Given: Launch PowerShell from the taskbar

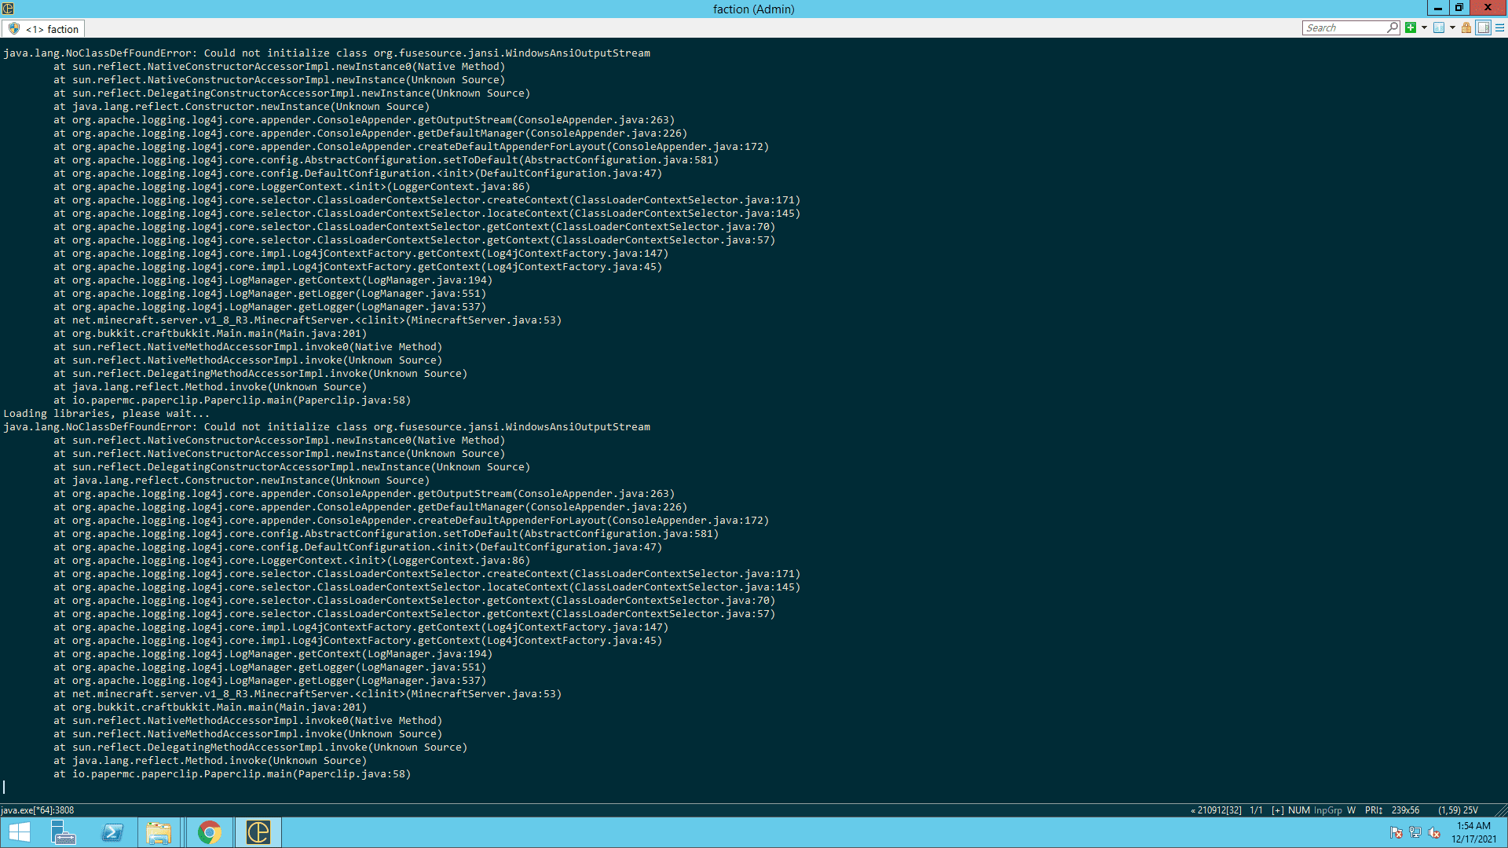Looking at the screenshot, I should [112, 832].
